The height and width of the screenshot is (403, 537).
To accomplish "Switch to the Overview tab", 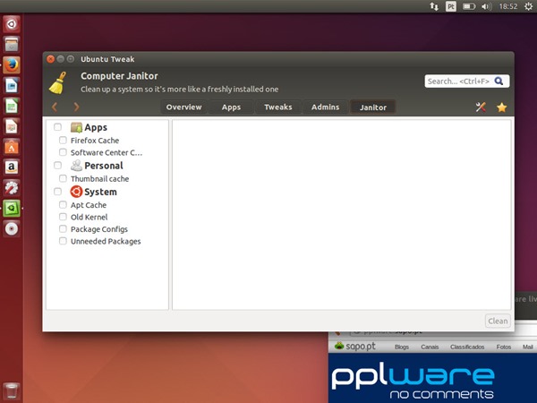I will pos(183,107).
